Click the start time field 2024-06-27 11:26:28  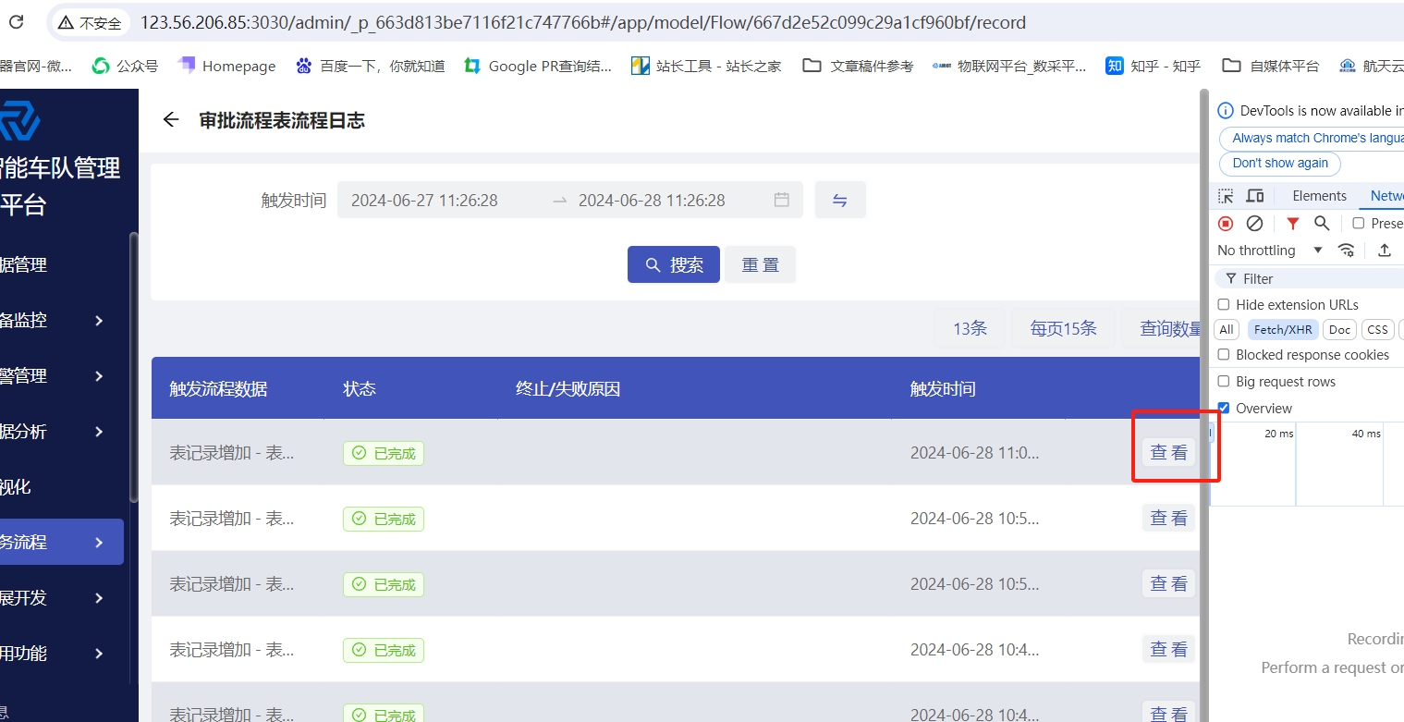click(x=424, y=200)
